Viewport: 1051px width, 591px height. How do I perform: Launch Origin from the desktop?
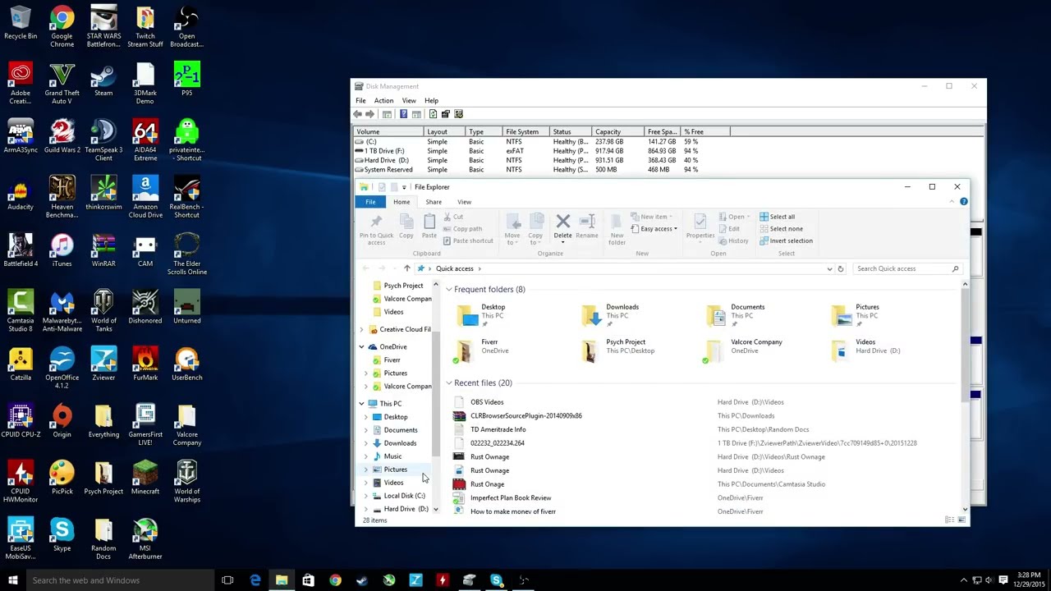point(62,422)
